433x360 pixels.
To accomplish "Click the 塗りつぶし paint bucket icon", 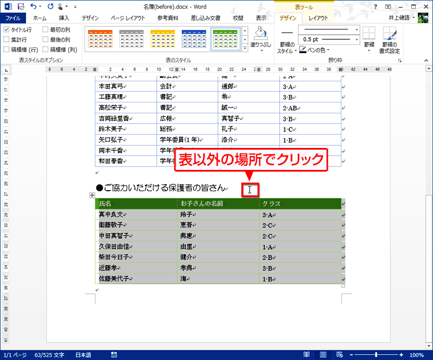I will coord(261,34).
